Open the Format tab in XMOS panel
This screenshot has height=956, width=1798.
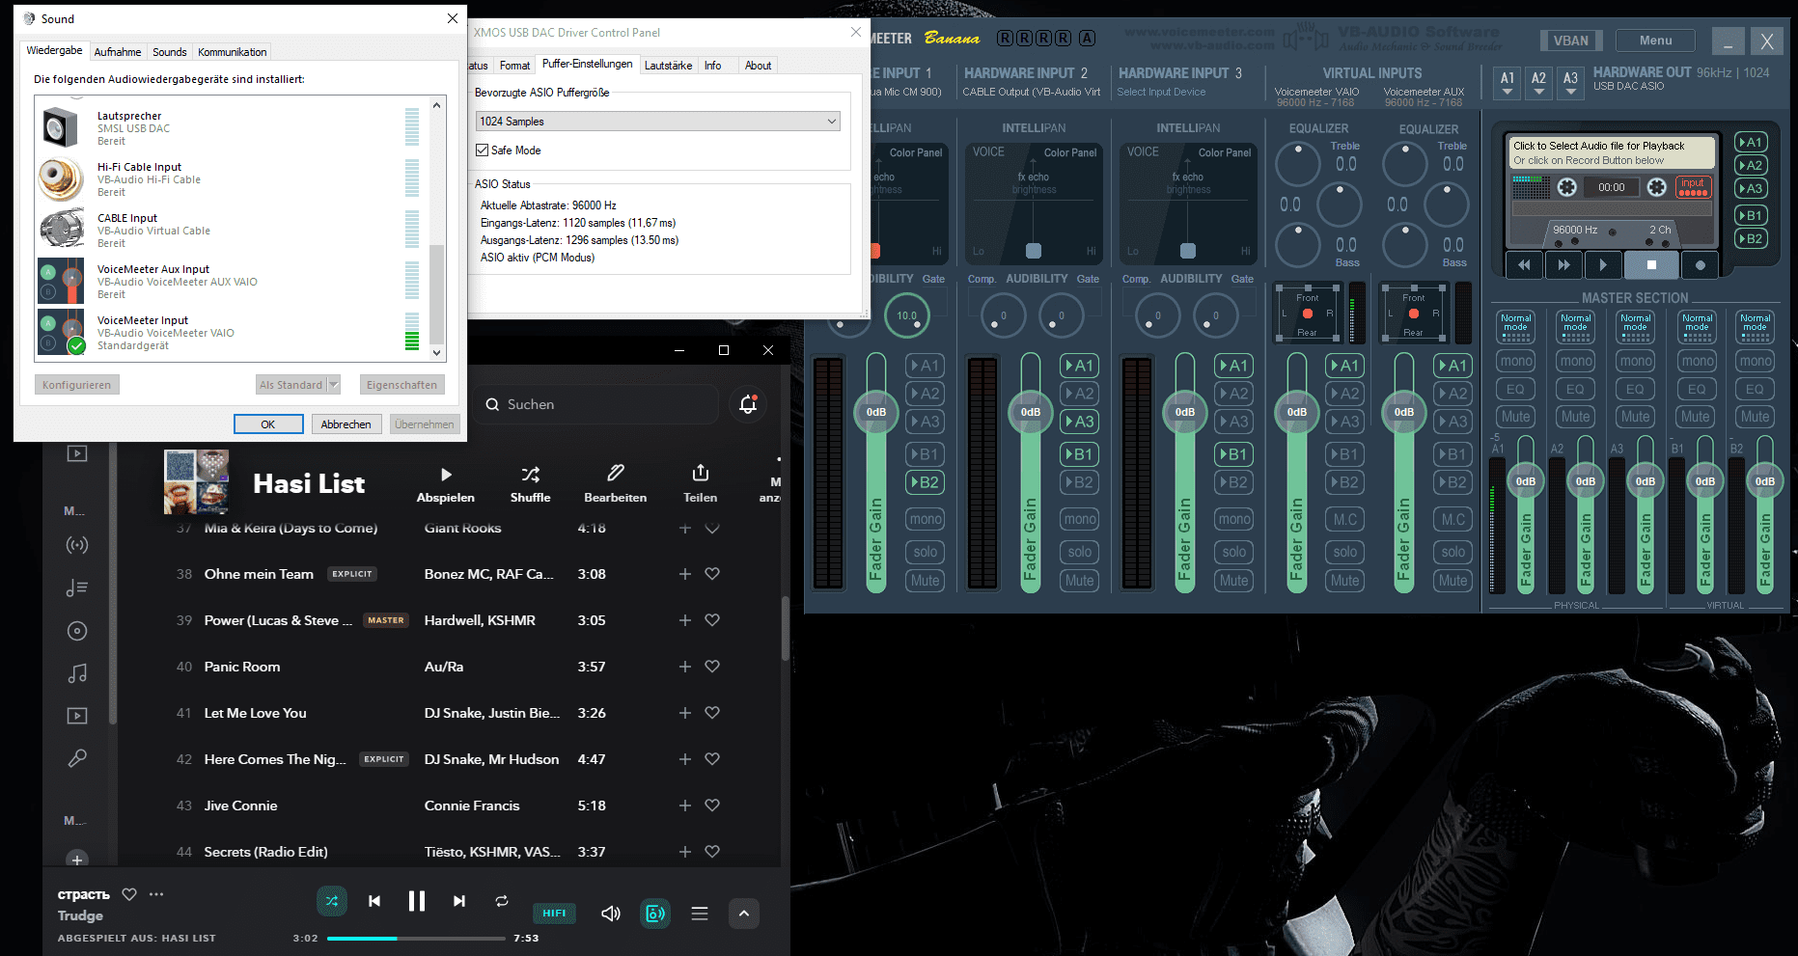tap(514, 66)
